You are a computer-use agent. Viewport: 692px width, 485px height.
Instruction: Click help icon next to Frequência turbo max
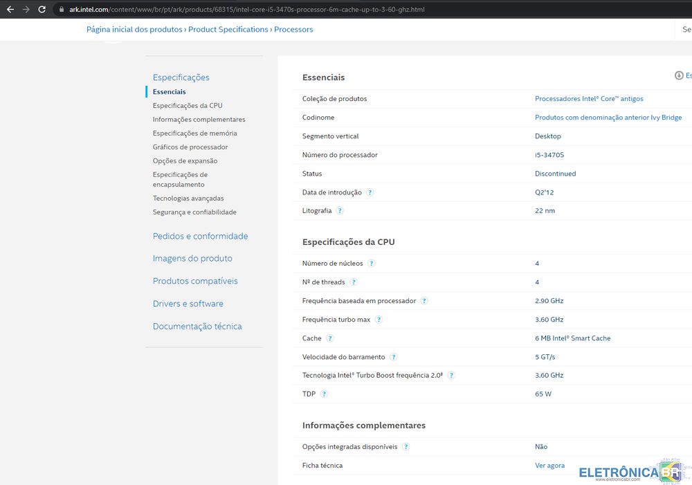(x=379, y=320)
